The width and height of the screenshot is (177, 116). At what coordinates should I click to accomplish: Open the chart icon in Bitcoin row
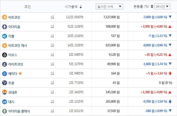tap(52, 17)
